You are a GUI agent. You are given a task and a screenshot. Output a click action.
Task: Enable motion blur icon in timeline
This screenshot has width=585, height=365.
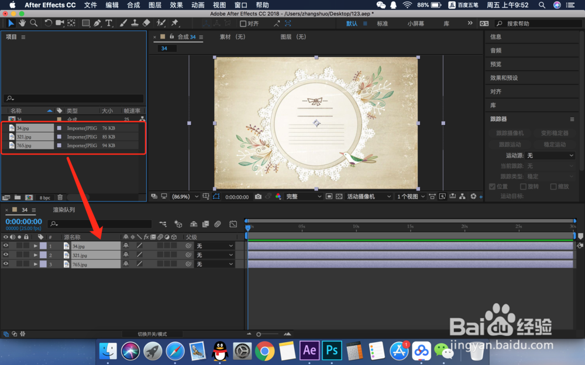218,224
